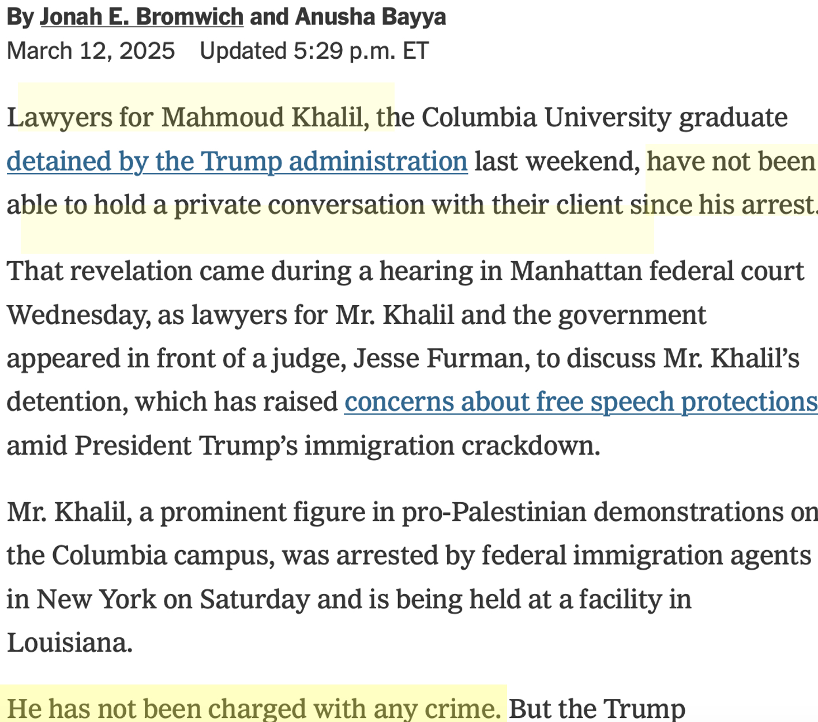Click the text "Columbia University graduate"
The image size is (818, 722).
point(604,118)
